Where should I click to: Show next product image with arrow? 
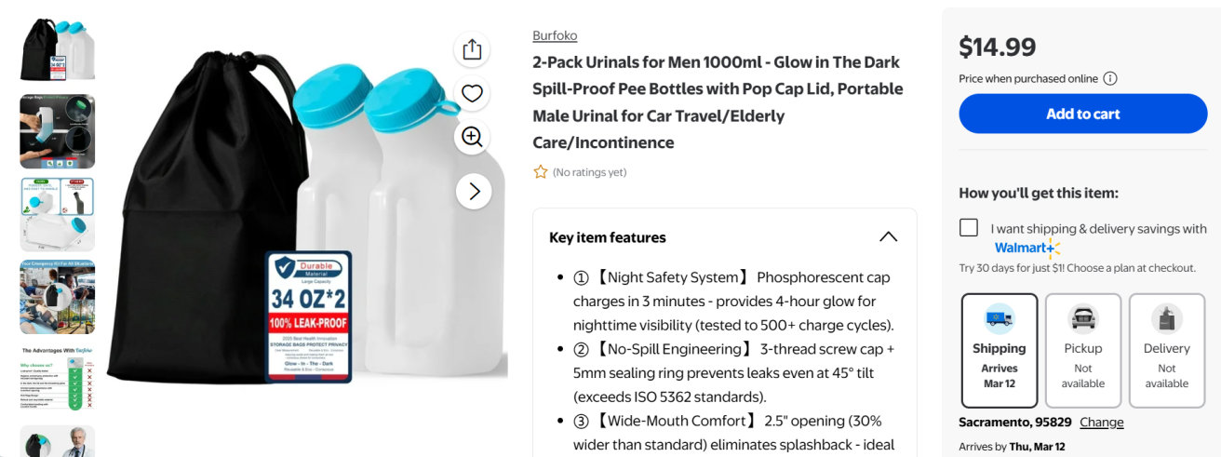coord(474,192)
